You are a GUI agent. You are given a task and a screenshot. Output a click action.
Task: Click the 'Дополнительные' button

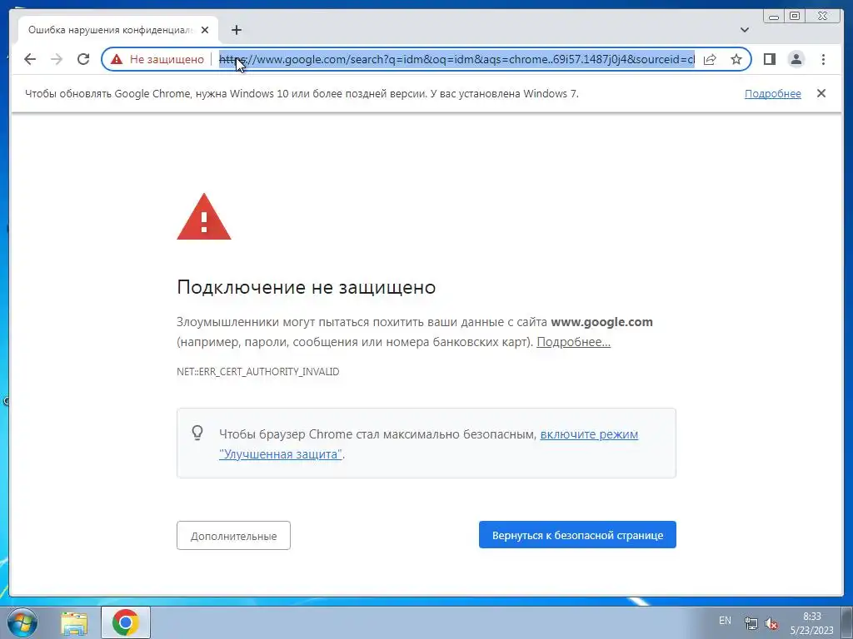click(233, 536)
